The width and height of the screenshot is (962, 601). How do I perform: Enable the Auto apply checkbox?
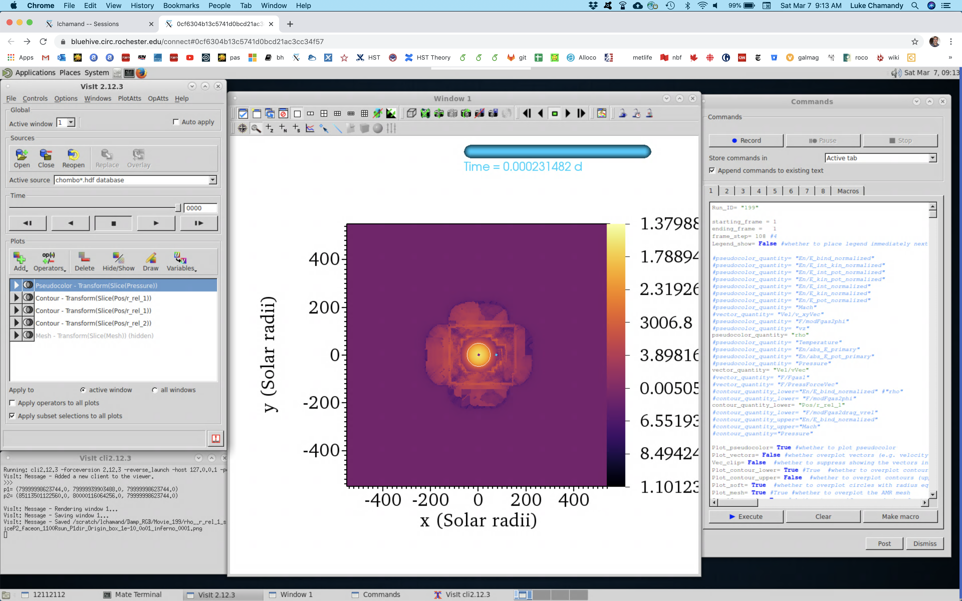176,122
